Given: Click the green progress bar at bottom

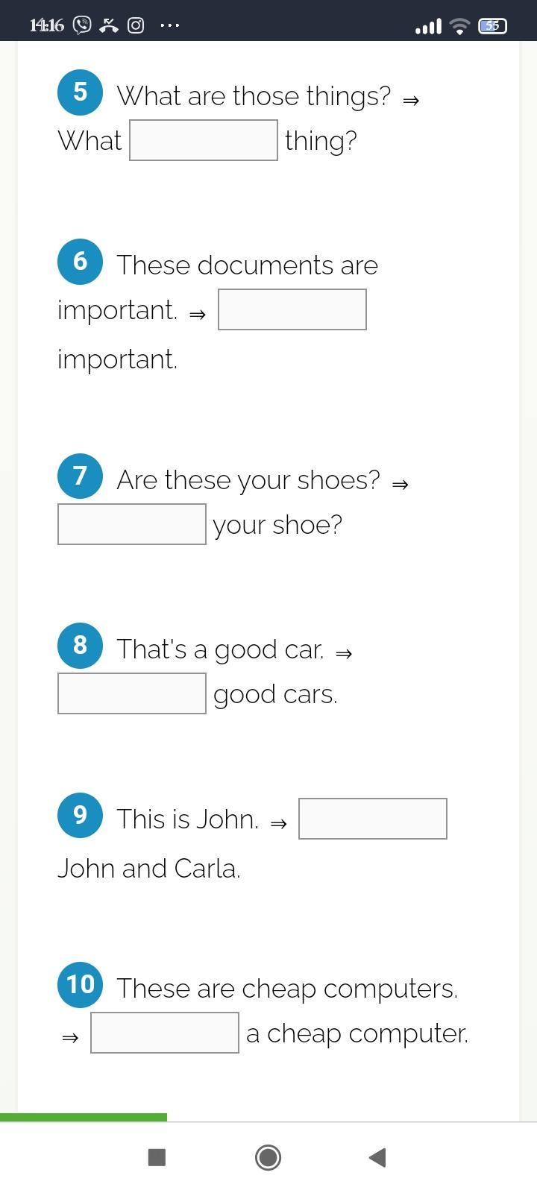Looking at the screenshot, I should pyautogui.click(x=84, y=1117).
